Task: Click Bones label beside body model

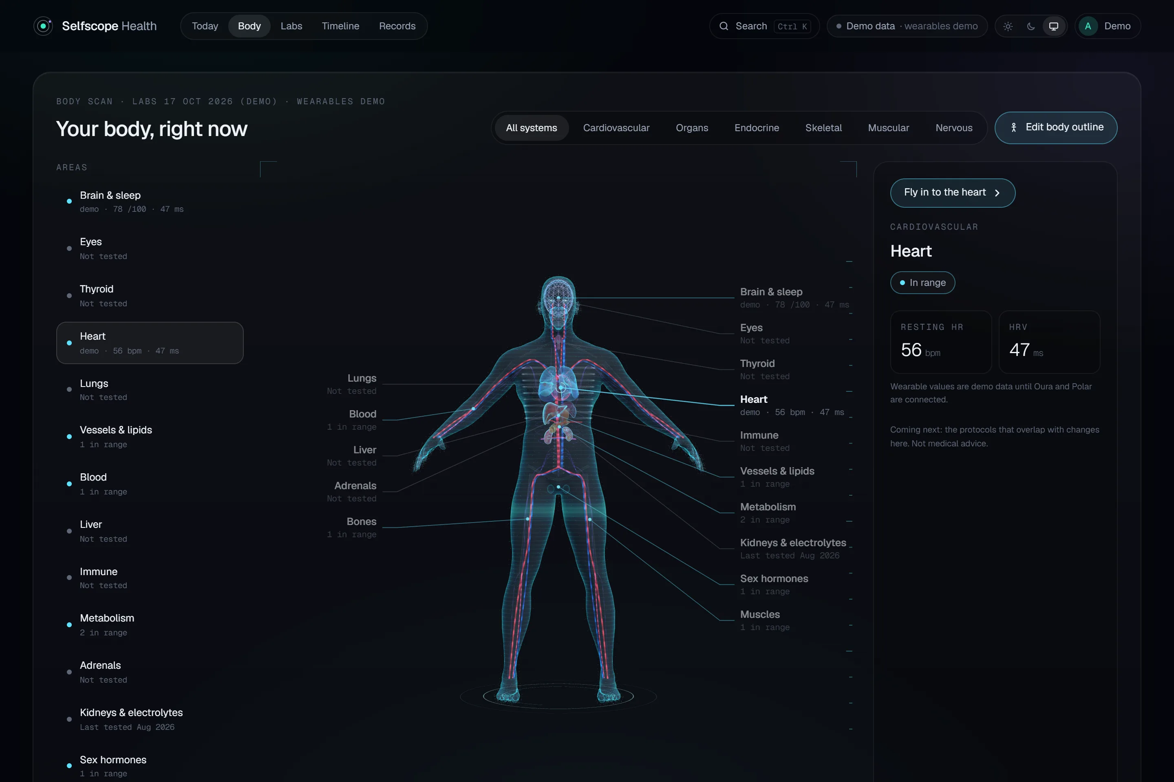Action: (352, 528)
